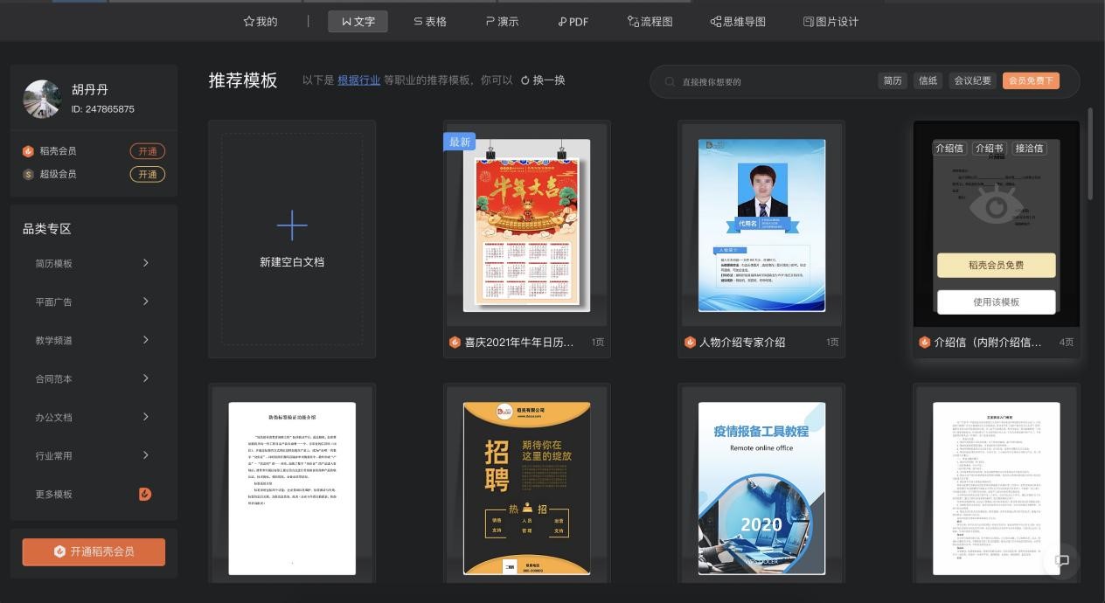This screenshot has height=603, width=1105.
Task: Expand the 行业常用 category
Action: tap(145, 455)
